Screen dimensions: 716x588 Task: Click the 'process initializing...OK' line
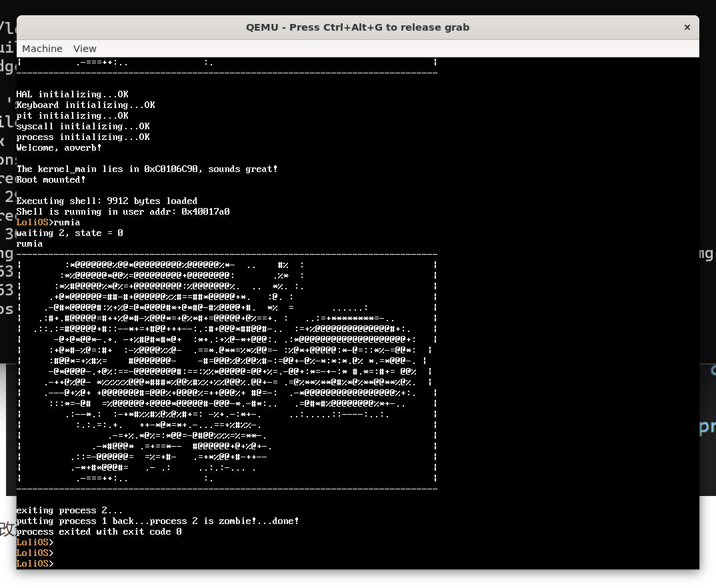[83, 137]
